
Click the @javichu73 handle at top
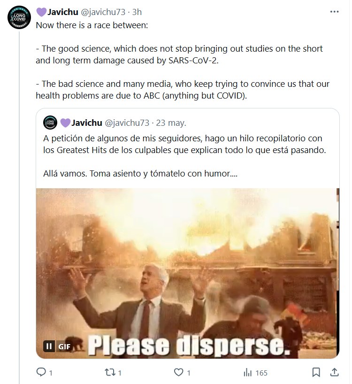tap(103, 12)
